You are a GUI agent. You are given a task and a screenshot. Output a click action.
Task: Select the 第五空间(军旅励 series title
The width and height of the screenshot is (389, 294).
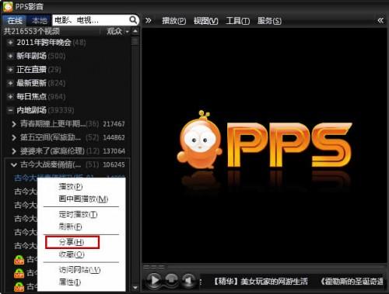51,137
